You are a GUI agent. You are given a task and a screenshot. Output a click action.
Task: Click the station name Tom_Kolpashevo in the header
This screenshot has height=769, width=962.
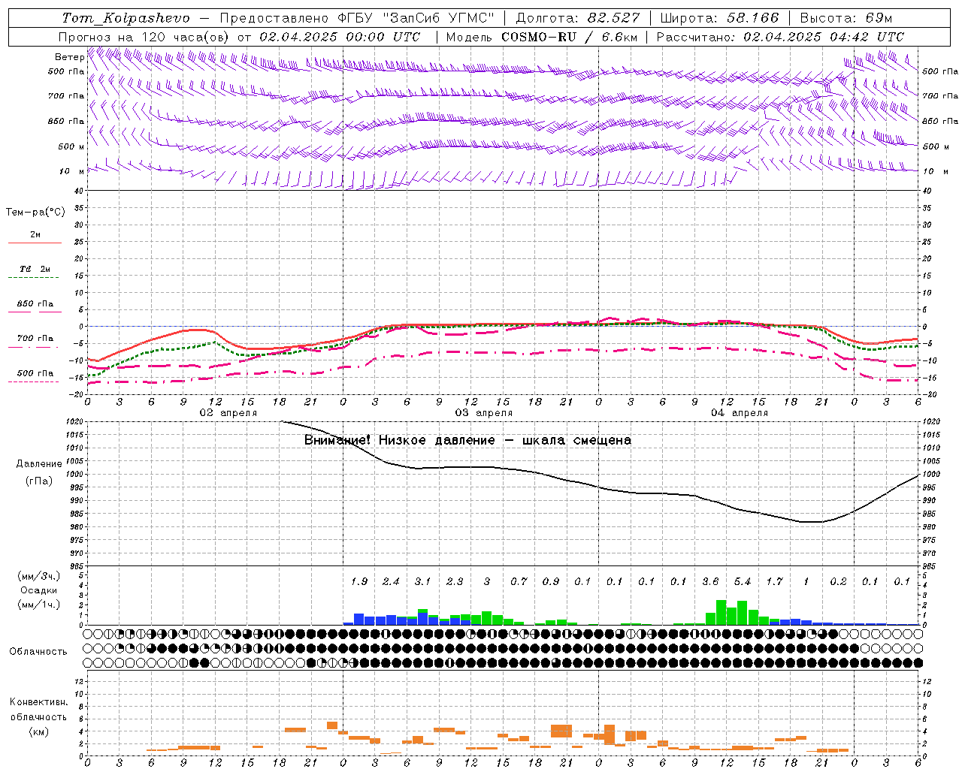[126, 18]
